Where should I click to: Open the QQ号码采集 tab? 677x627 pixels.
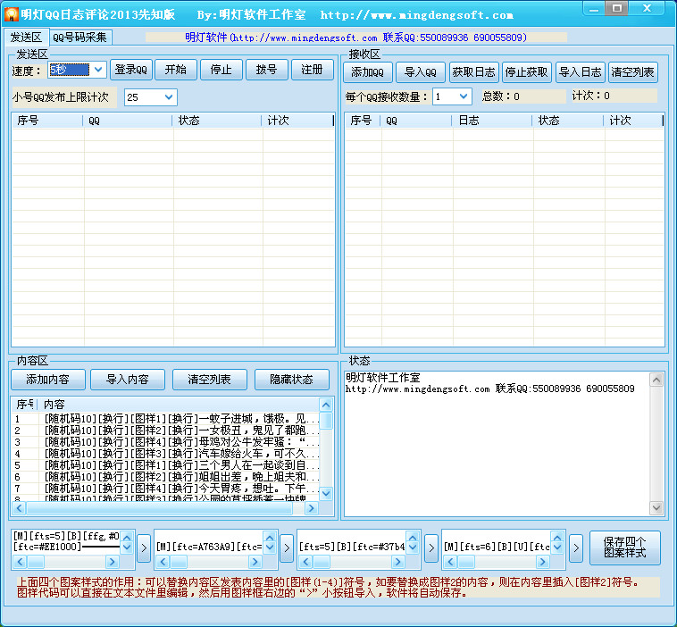click(x=79, y=38)
